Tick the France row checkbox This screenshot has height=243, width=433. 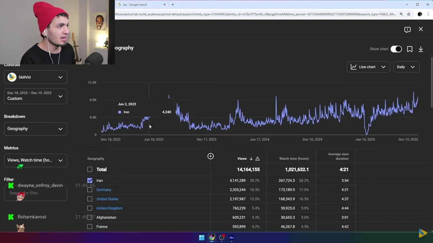point(90,227)
